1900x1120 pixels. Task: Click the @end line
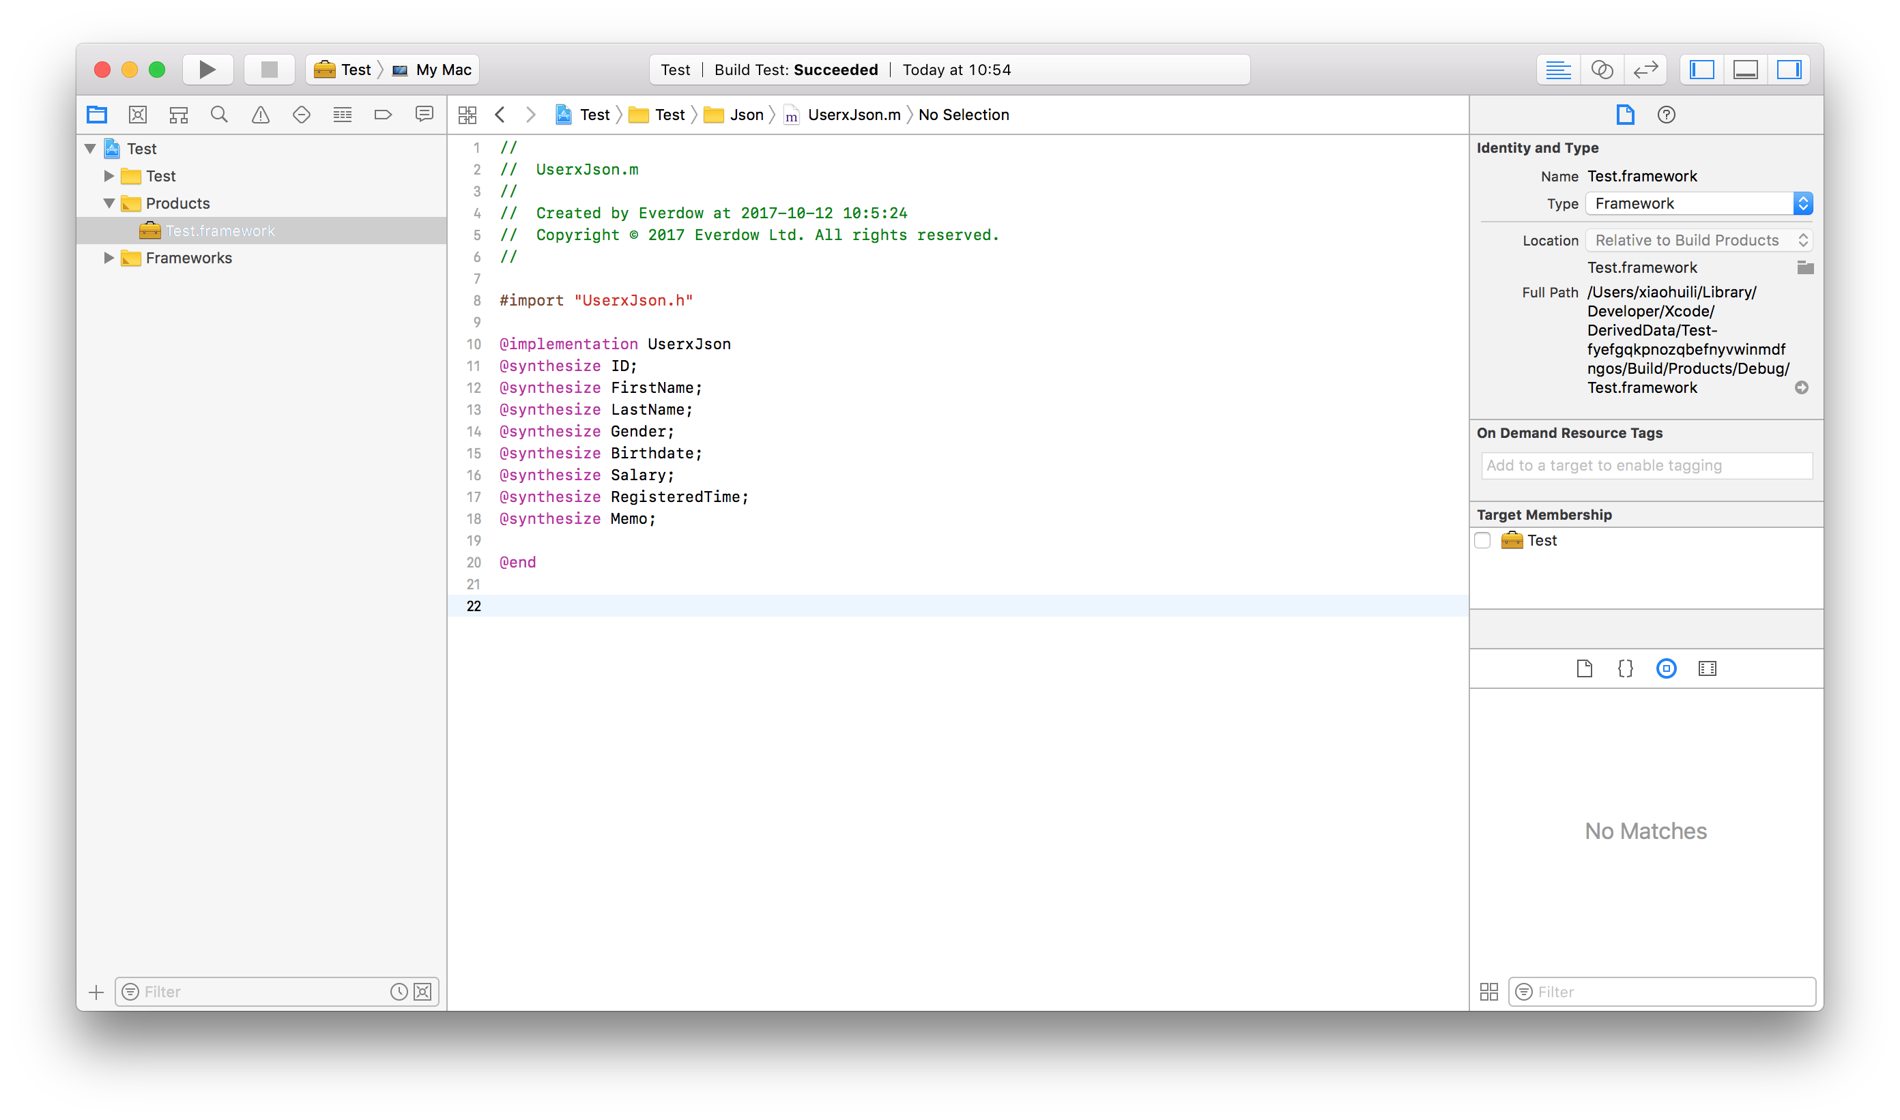click(x=517, y=562)
